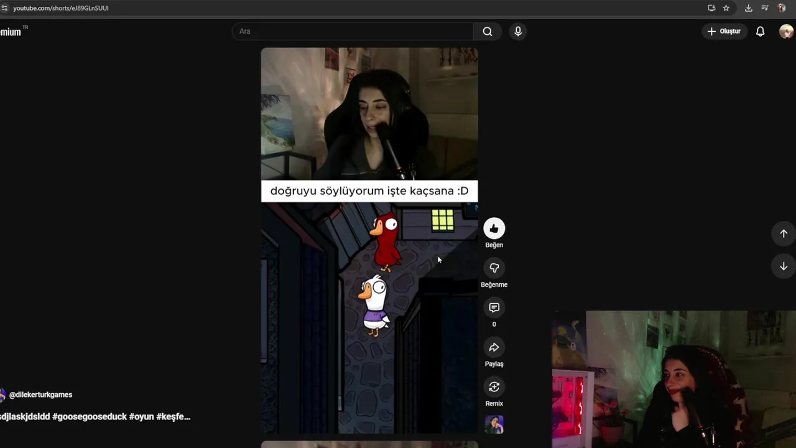Open the YouTube account avatar menu

787,31
